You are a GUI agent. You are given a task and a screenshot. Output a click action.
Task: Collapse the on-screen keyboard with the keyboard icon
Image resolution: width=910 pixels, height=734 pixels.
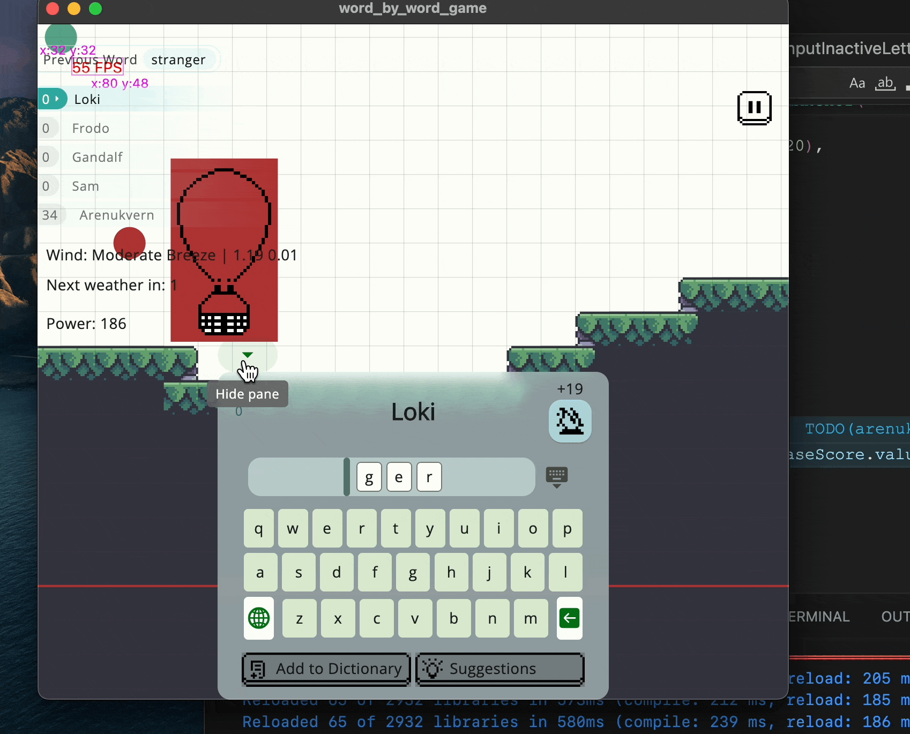(x=557, y=477)
